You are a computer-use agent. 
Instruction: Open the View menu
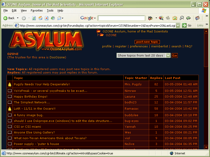pyautogui.click(x=24, y=10)
